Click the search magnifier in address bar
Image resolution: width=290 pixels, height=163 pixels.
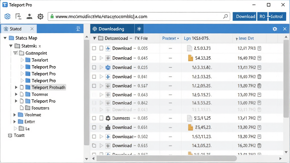225,16
